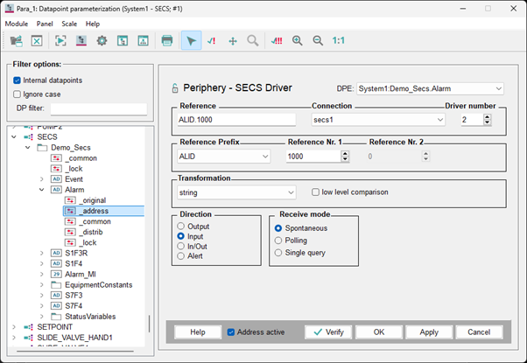Click the DP filter input field

(98, 109)
